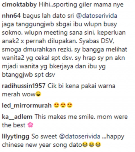Visit led_mirrormurah's profile
This screenshot has height=152, width=135.
coord(27,106)
